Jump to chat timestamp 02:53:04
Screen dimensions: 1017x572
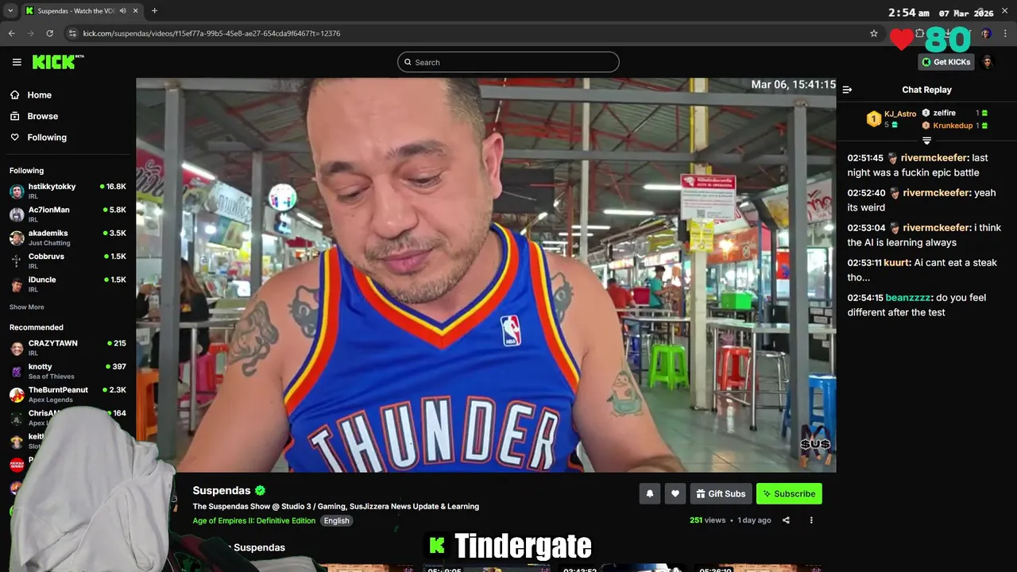point(865,228)
